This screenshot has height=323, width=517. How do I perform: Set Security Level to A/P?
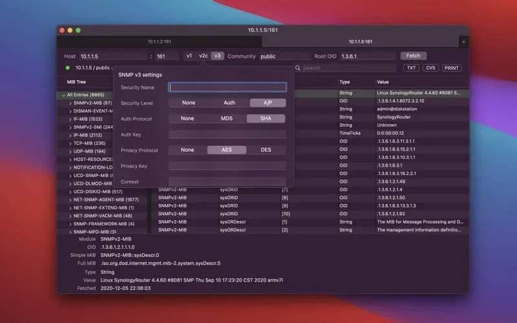268,103
